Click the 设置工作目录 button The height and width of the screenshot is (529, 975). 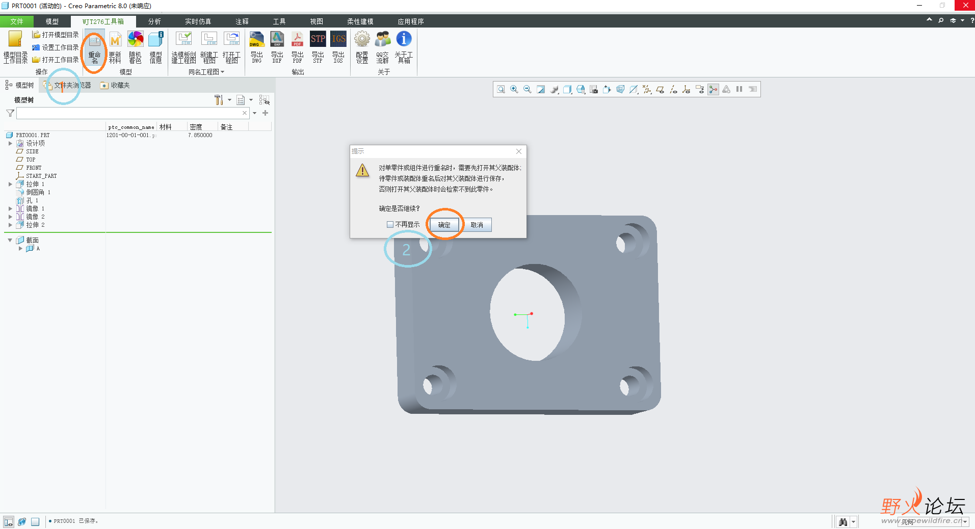point(56,47)
